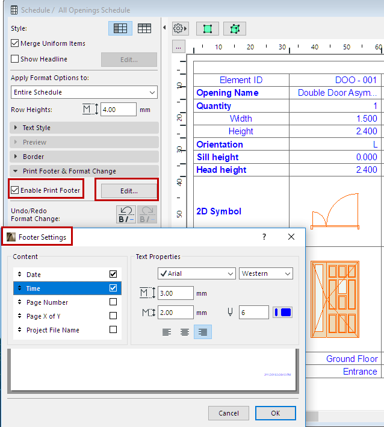Screen dimensions: 384x427
Task: Click the Date row reorder handle
Action: [x=20, y=274]
